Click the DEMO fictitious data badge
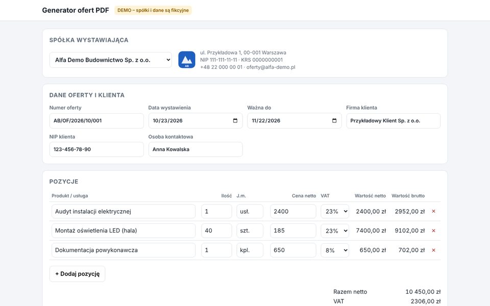The image size is (490, 306). 153,10
